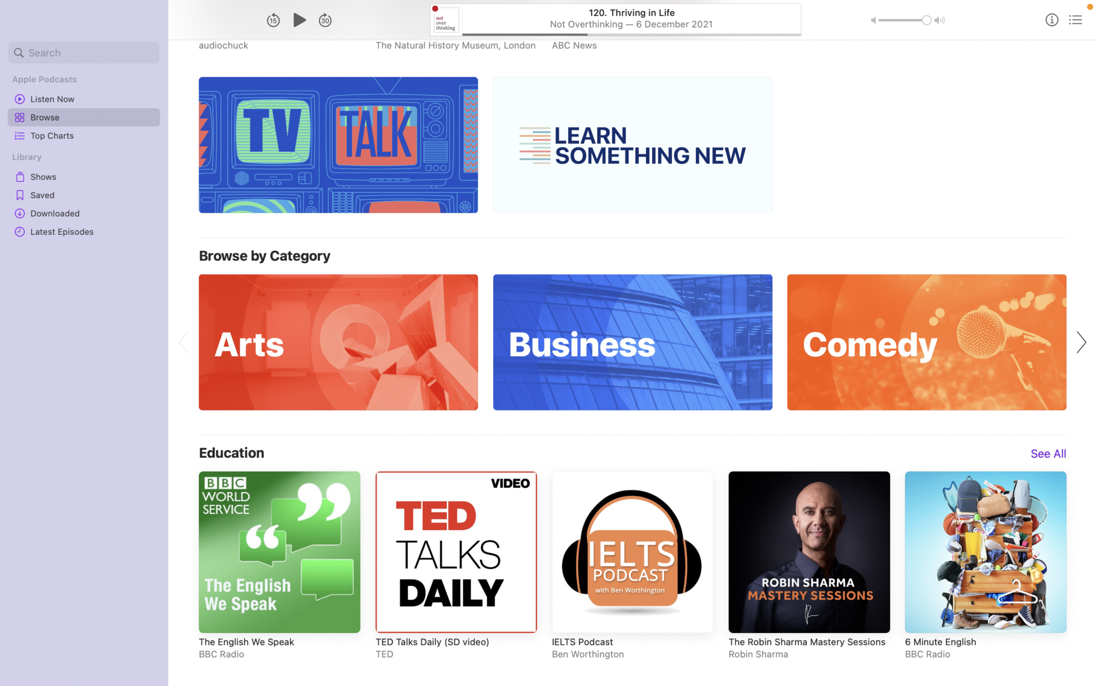Click IELTS Podcast title text

(x=582, y=642)
